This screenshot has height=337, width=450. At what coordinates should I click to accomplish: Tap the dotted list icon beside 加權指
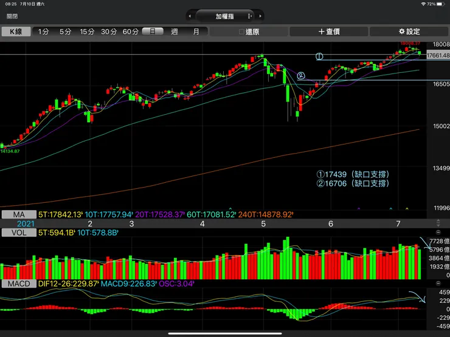[x=250, y=16]
